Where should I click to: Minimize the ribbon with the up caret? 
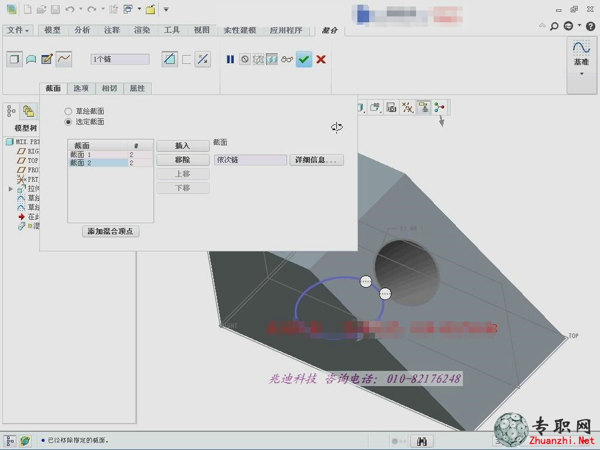point(542,26)
